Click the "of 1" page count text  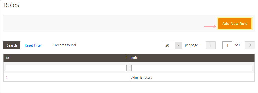click(237, 45)
